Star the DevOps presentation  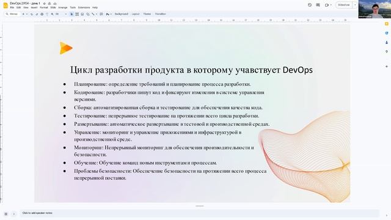pyautogui.click(x=45, y=4)
